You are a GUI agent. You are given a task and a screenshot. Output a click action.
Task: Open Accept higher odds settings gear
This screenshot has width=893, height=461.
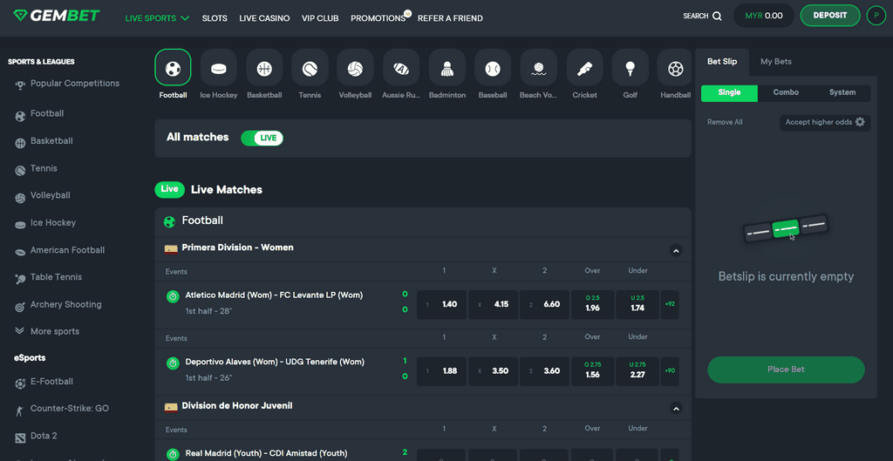[x=860, y=122]
